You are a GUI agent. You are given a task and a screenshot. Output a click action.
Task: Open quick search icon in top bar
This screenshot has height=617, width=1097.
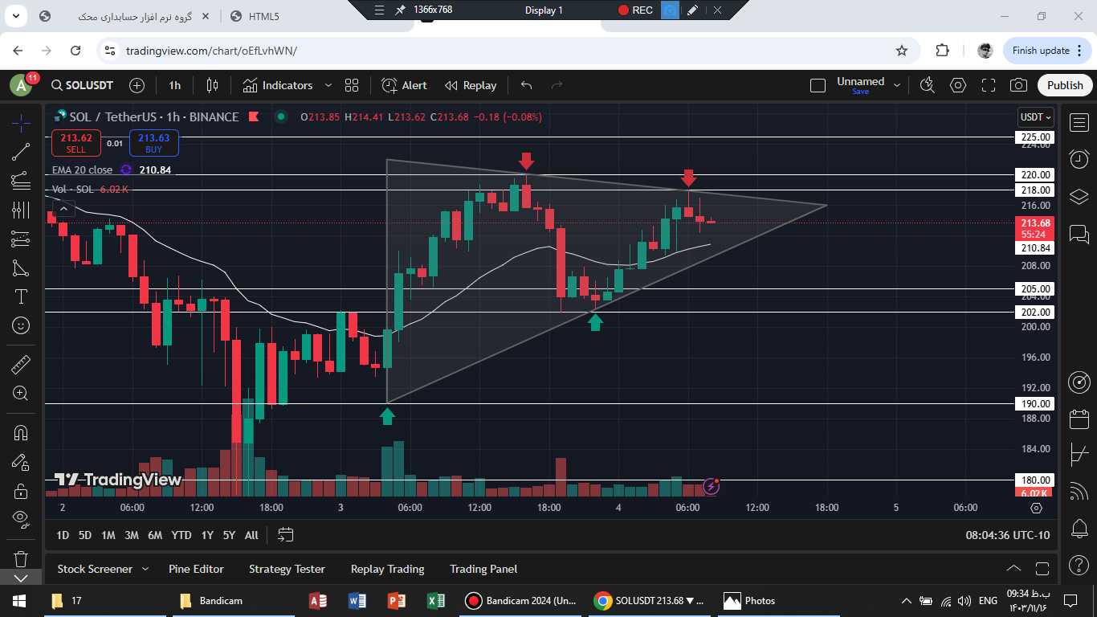click(x=928, y=85)
